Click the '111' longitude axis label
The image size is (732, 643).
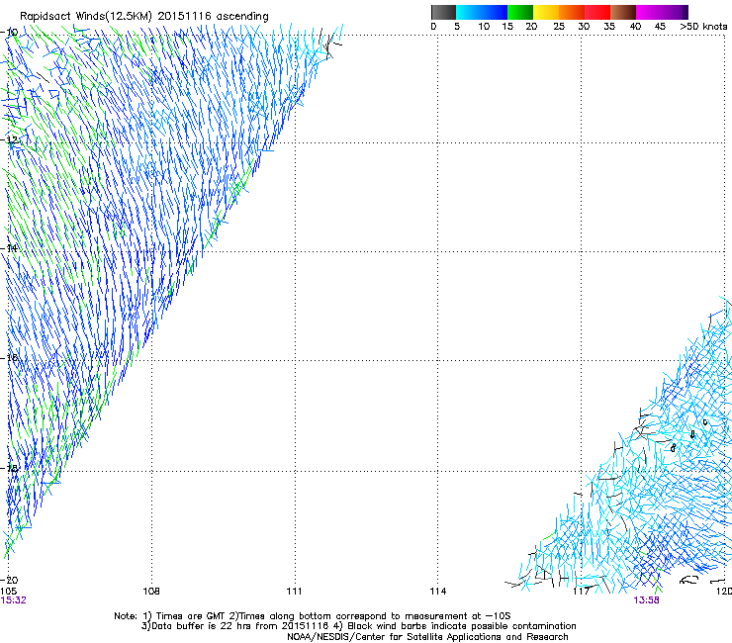294,592
